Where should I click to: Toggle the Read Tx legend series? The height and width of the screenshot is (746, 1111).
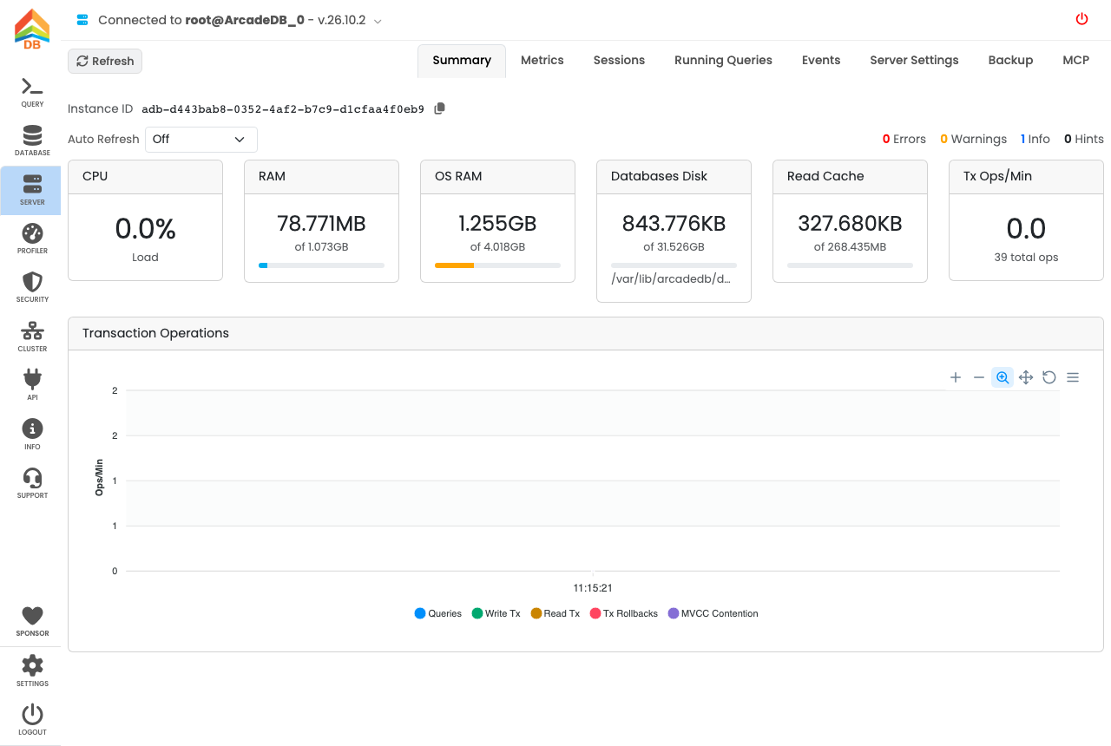pos(555,613)
